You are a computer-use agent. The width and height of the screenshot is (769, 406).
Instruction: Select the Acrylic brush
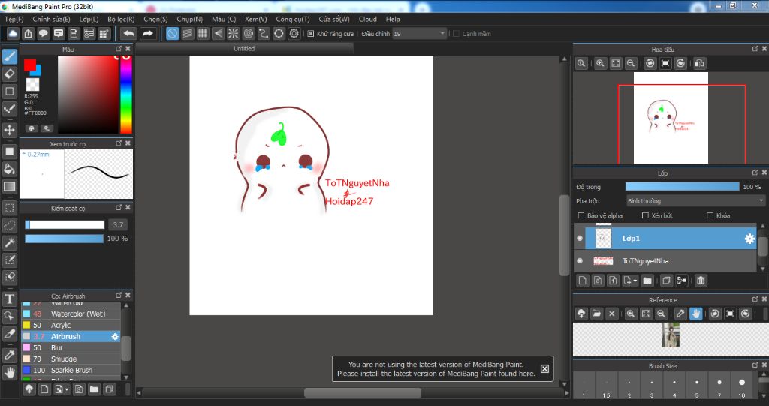click(71, 325)
